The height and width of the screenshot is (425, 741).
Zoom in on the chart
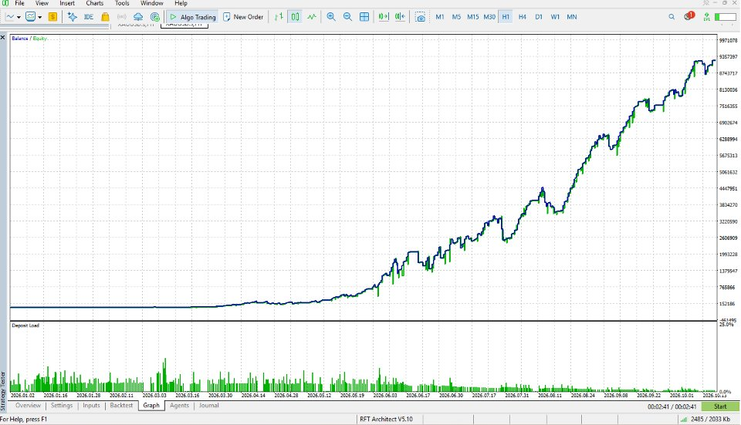(x=331, y=17)
